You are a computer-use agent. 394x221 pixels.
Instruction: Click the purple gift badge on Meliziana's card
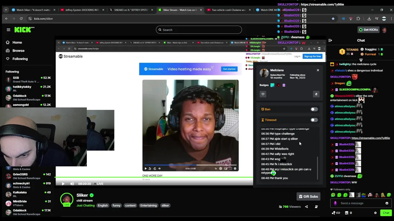(284, 85)
